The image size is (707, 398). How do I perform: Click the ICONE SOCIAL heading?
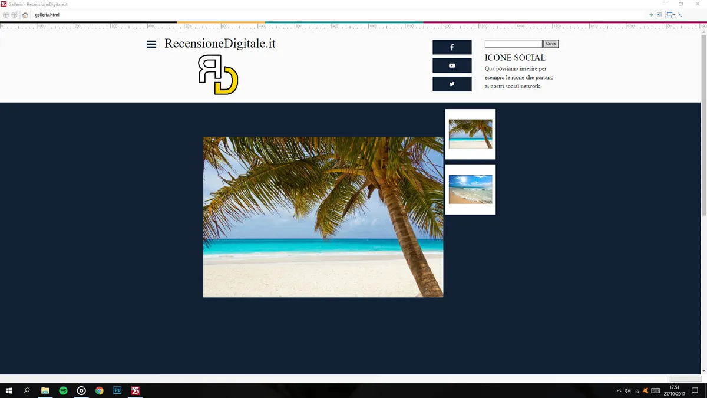515,58
